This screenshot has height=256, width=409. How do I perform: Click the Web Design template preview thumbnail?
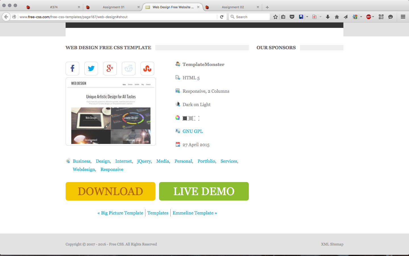[x=111, y=112]
